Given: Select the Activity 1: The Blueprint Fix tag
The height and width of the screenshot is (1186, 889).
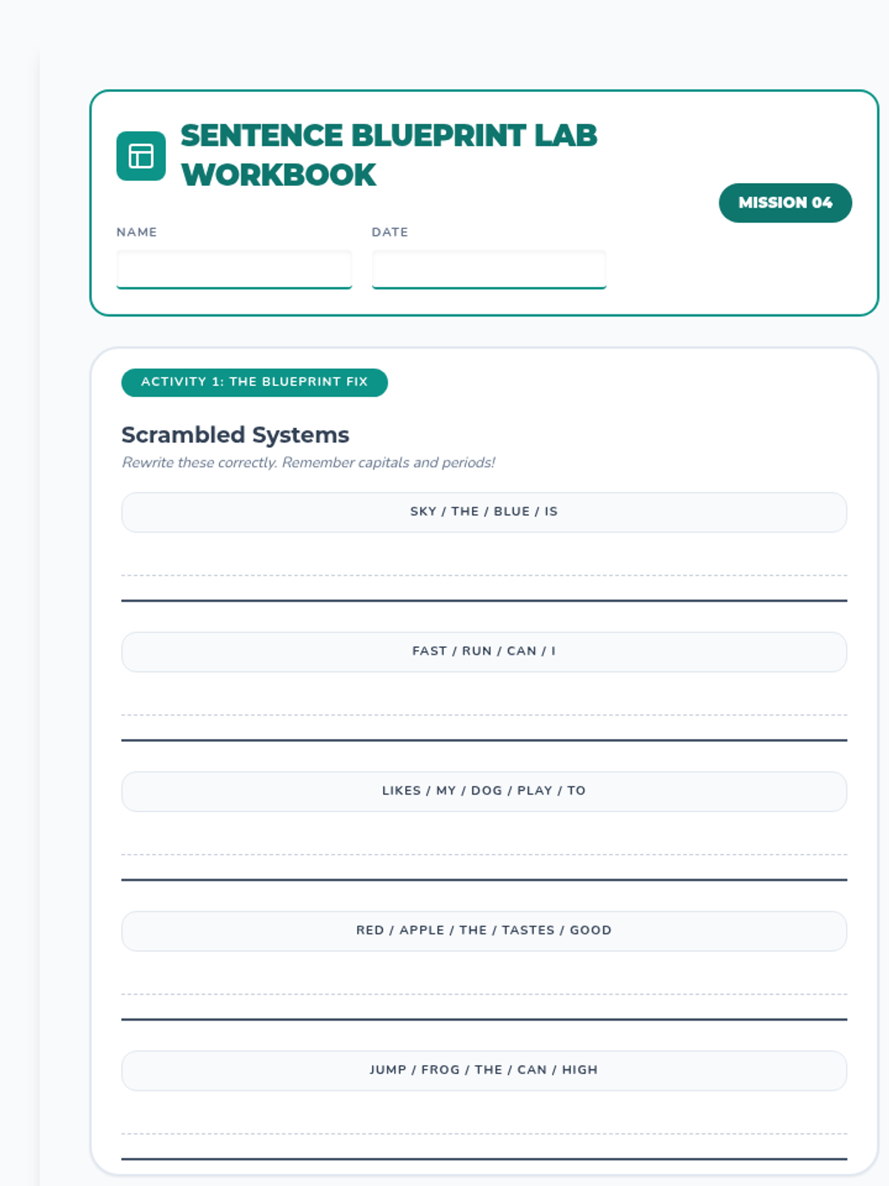Looking at the screenshot, I should pos(254,382).
